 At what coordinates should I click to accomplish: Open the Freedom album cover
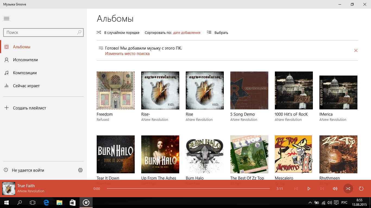tap(116, 90)
